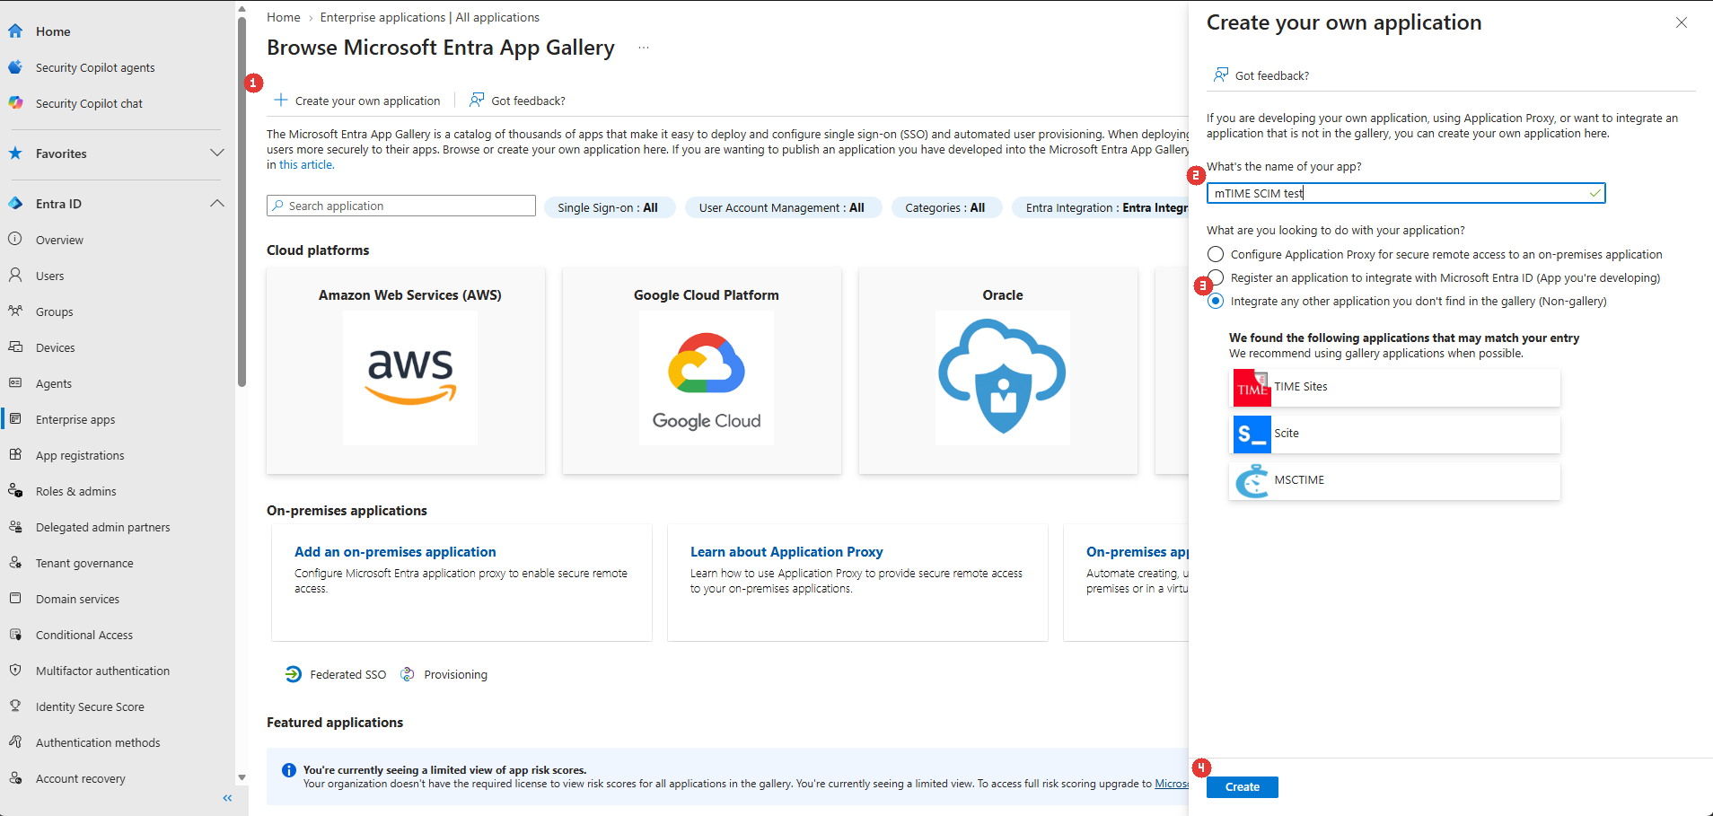Click the feedback icon in gallery toolbar
Viewport: 1713px width, 816px height.
(477, 100)
